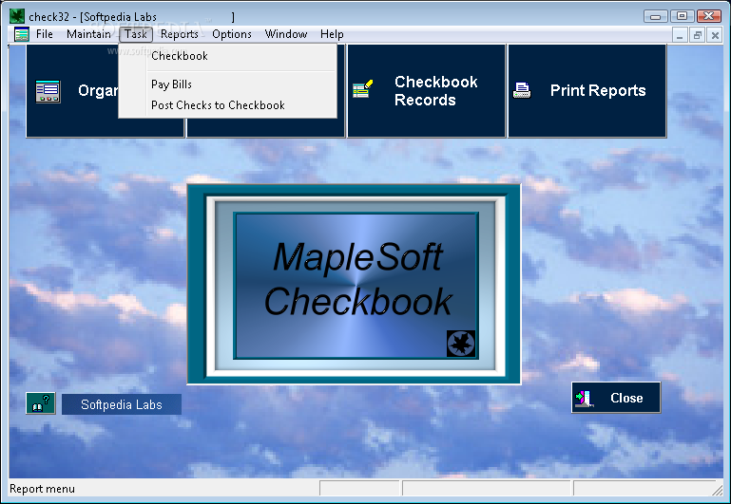The image size is (731, 504).
Task: Click 'Report menu' status bar text
Action: tap(42, 489)
